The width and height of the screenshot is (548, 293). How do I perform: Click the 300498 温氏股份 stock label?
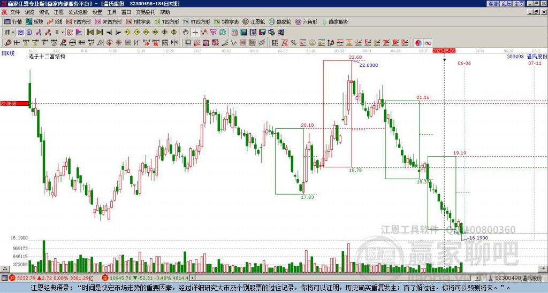coord(527,56)
